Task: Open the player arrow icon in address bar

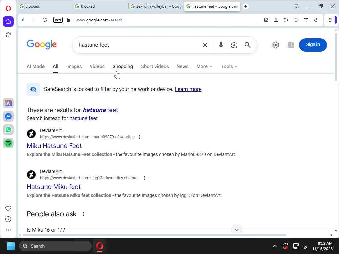Action: tap(286, 20)
